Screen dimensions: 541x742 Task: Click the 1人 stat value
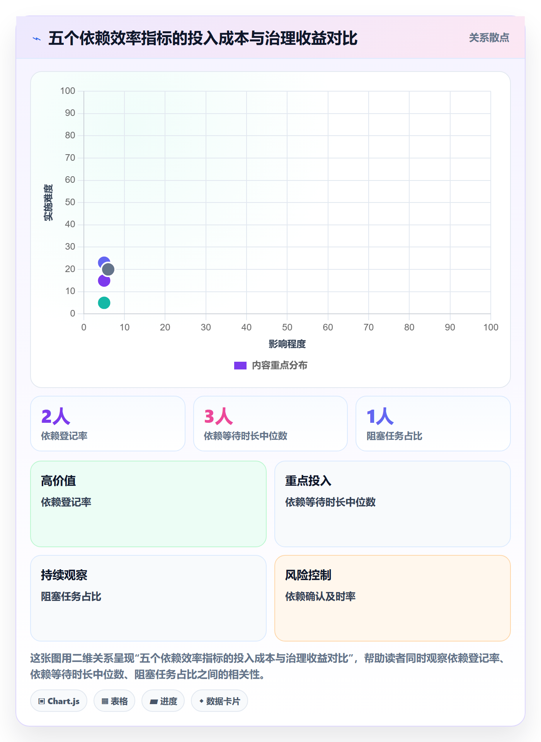(380, 417)
